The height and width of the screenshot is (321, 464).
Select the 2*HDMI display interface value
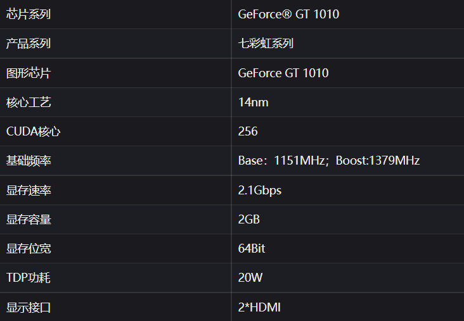259,308
